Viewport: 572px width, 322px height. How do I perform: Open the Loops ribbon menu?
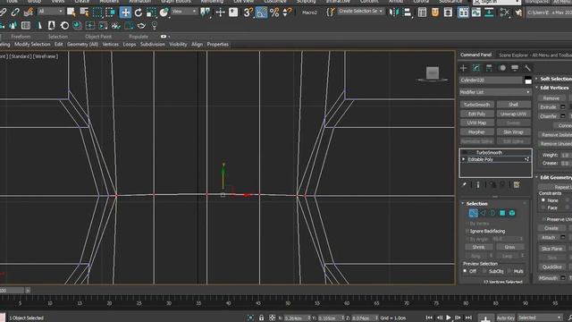pyautogui.click(x=129, y=45)
